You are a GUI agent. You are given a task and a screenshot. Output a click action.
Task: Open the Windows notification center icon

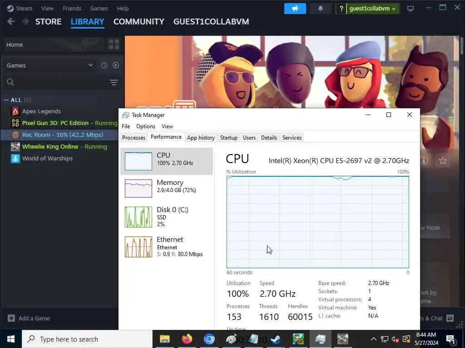click(450, 339)
